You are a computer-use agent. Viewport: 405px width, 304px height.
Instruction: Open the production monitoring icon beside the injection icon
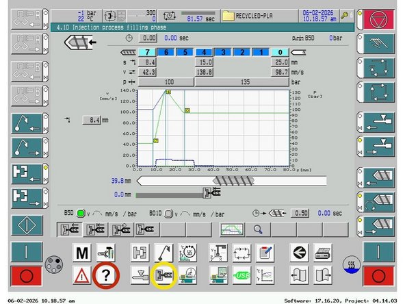tap(187, 275)
